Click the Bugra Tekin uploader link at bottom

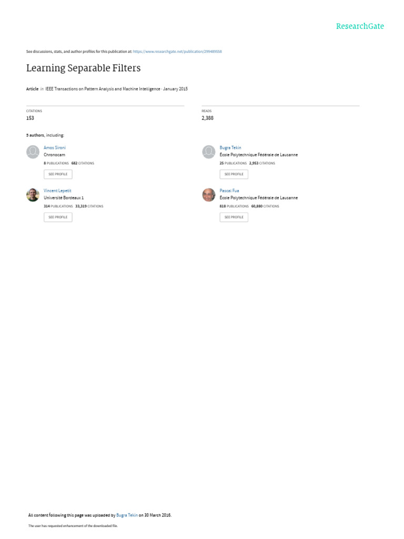127,515
